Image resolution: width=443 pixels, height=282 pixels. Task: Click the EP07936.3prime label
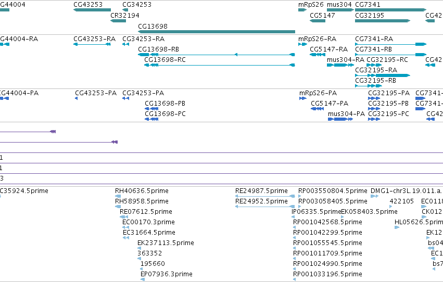point(167,274)
